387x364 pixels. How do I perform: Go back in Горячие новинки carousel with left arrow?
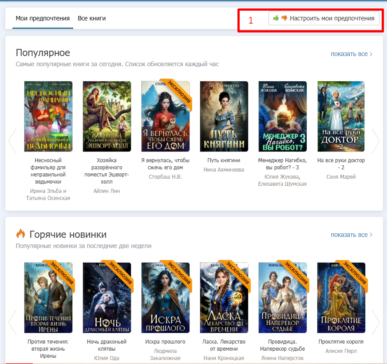coord(12,322)
